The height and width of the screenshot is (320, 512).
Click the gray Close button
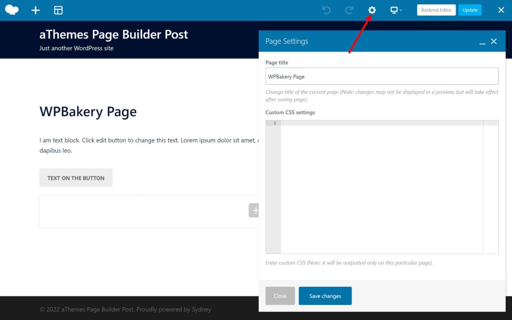click(280, 296)
